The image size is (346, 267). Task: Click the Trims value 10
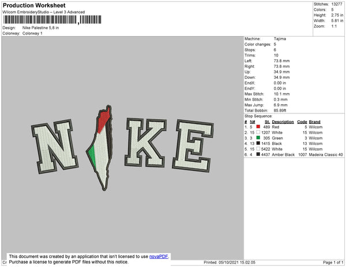276,55
